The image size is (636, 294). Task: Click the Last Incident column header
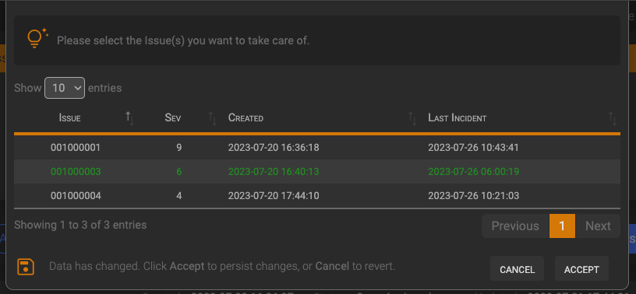pos(457,118)
